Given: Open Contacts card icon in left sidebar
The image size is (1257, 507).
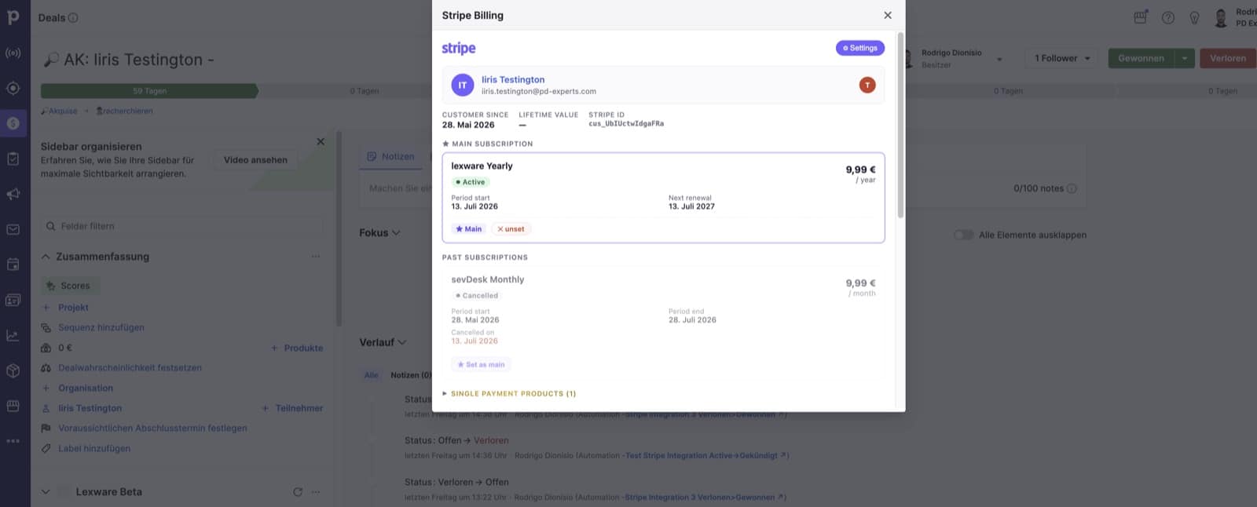Looking at the screenshot, I should (x=13, y=300).
